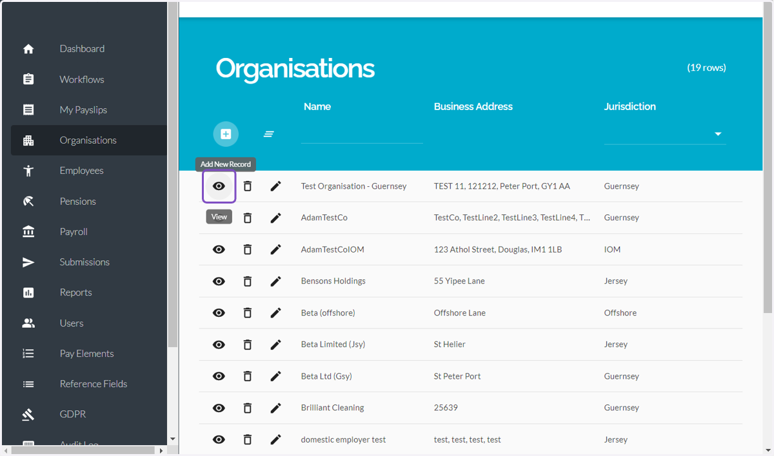Image resolution: width=774 pixels, height=456 pixels.
Task: Go to Payroll in the sidebar
Action: pyautogui.click(x=89, y=231)
